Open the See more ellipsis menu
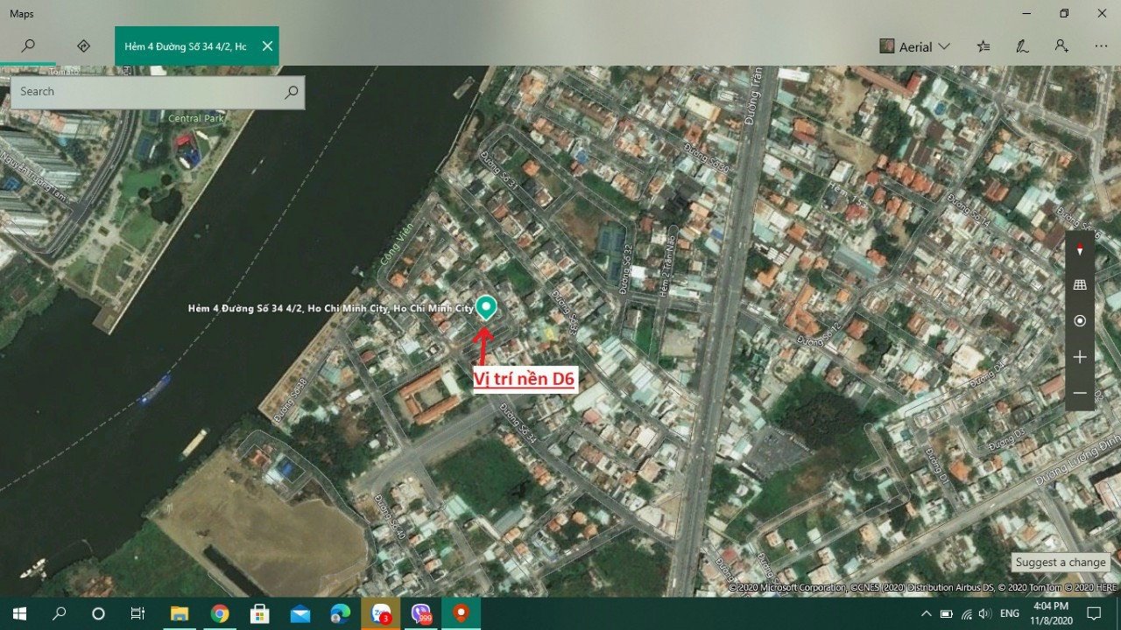Image resolution: width=1121 pixels, height=630 pixels. coord(1101,46)
